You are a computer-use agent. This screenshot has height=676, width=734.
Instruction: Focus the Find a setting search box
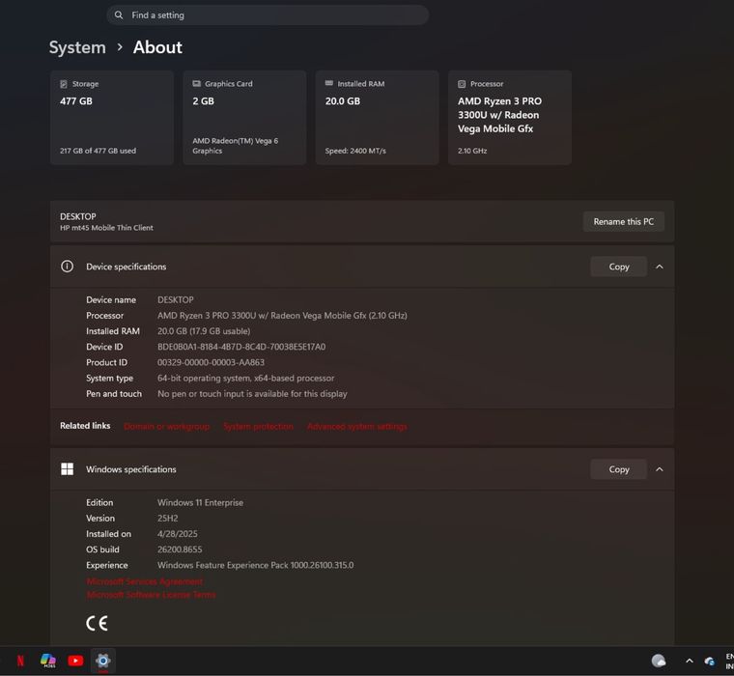coord(268,15)
